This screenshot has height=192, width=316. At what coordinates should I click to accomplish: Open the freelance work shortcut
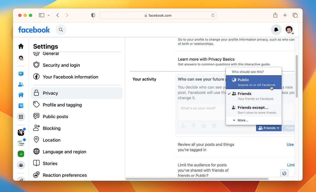click(x=21, y=143)
